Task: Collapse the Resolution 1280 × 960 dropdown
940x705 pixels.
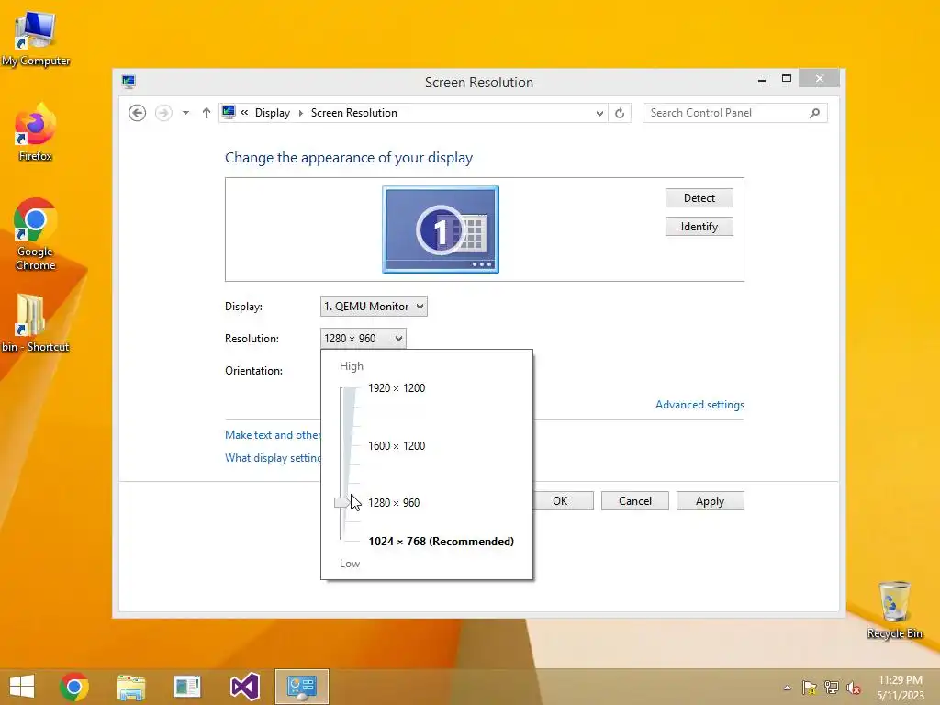Action: coord(363,339)
